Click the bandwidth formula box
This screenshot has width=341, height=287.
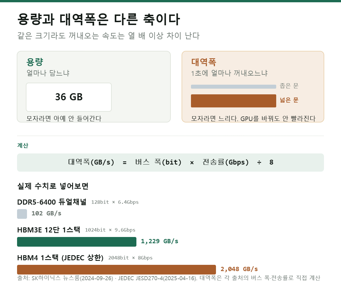[170, 163]
